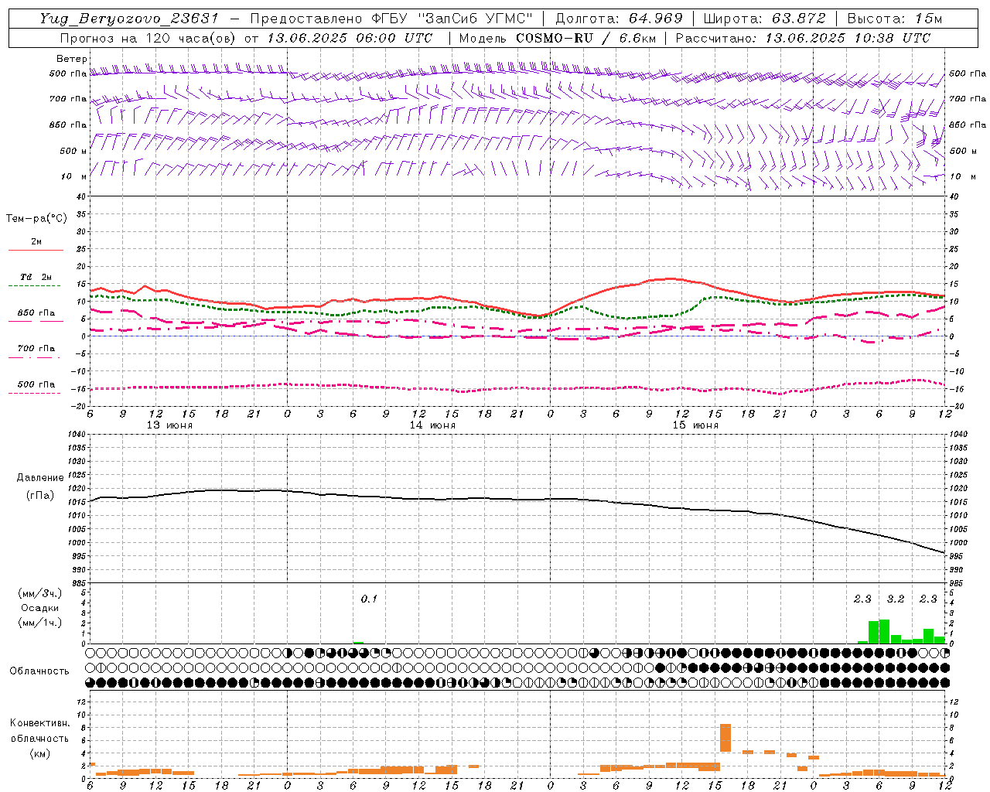Click the Td 2м legend entry
The height and width of the screenshot is (792, 990).
[36, 277]
